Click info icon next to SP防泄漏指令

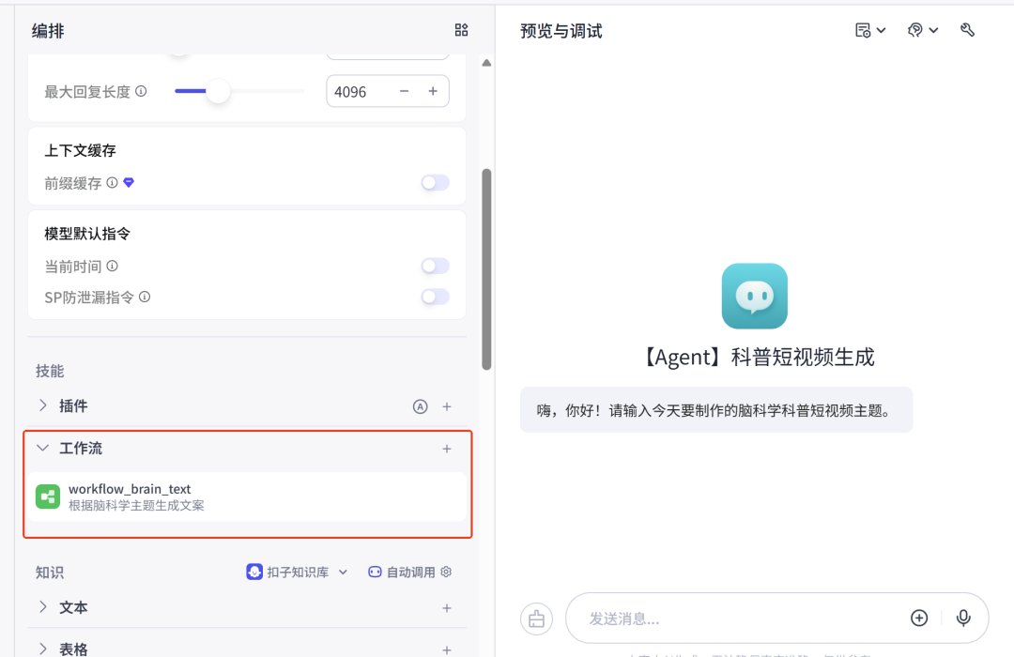145,297
